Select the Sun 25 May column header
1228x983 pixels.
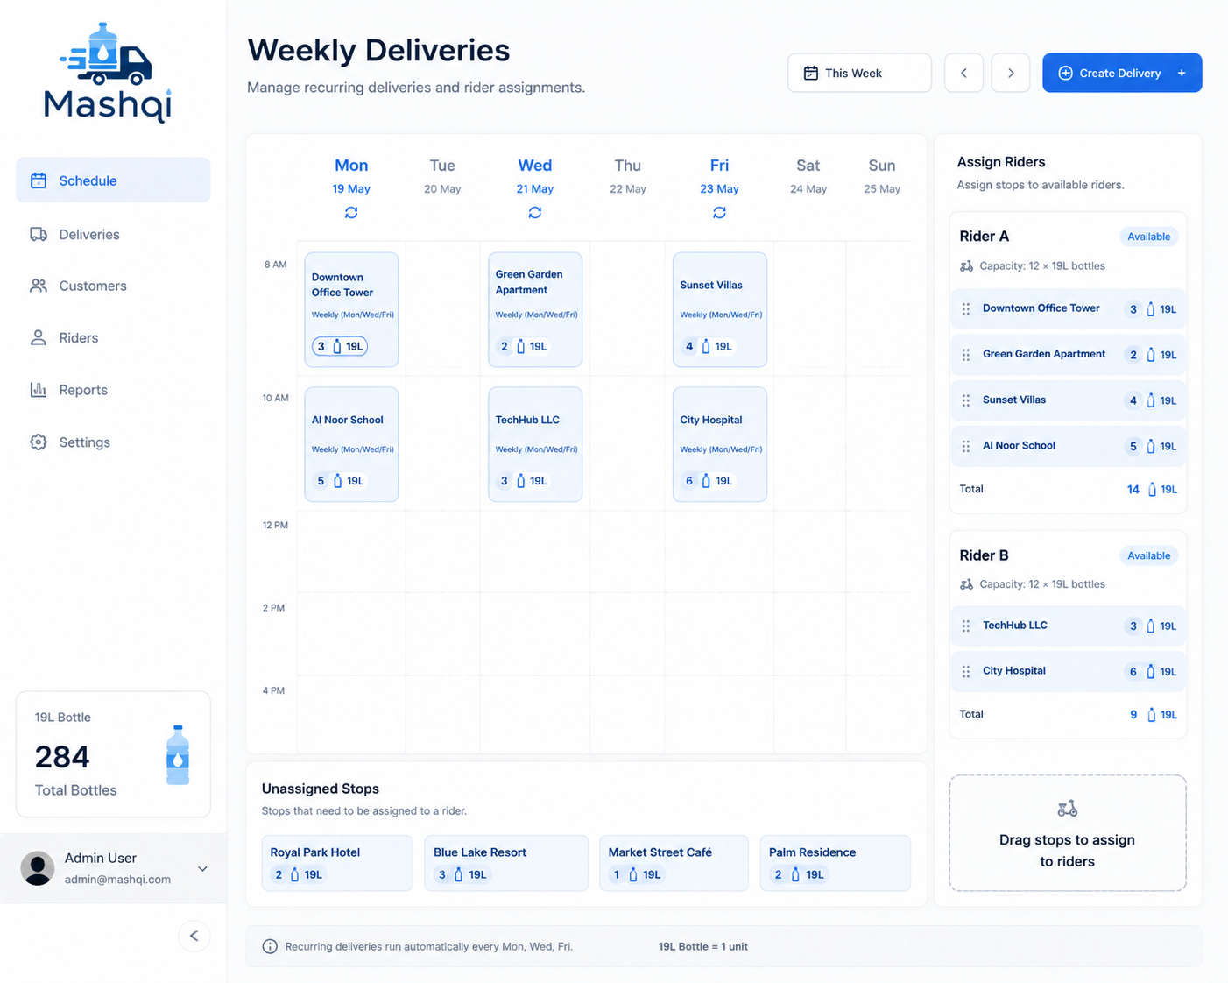coord(882,175)
